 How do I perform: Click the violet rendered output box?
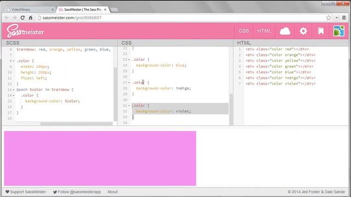click(100, 158)
